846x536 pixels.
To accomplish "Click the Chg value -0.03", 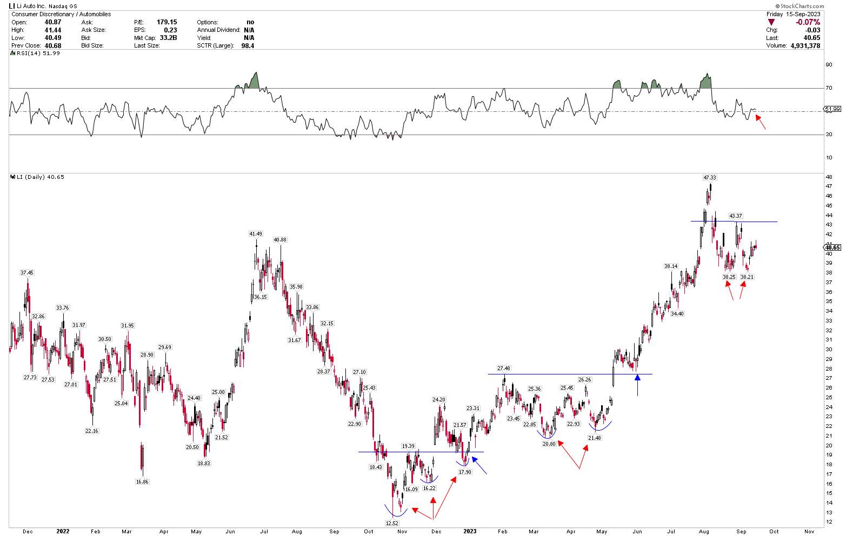I will click(x=812, y=30).
